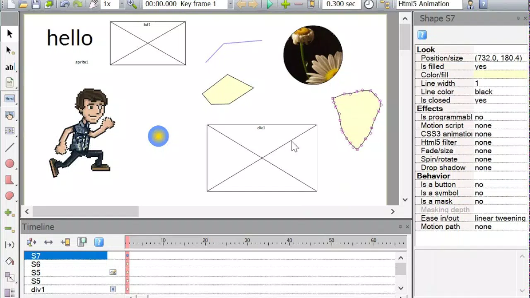Activate the Html element tool
This screenshot has width=530, height=298.
[10, 99]
